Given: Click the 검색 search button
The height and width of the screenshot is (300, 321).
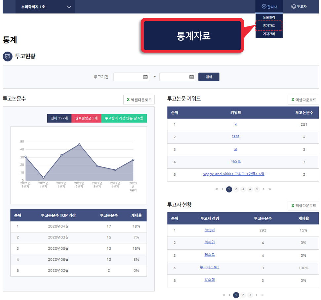Looking at the screenshot, I should pyautogui.click(x=209, y=77).
